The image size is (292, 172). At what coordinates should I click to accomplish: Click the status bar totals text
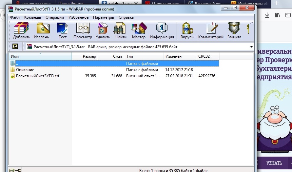pos(173,170)
